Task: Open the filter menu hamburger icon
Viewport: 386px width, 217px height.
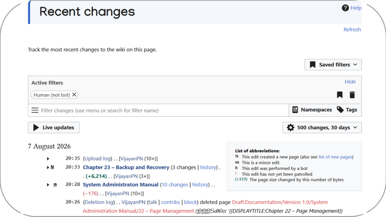Action: (x=35, y=110)
